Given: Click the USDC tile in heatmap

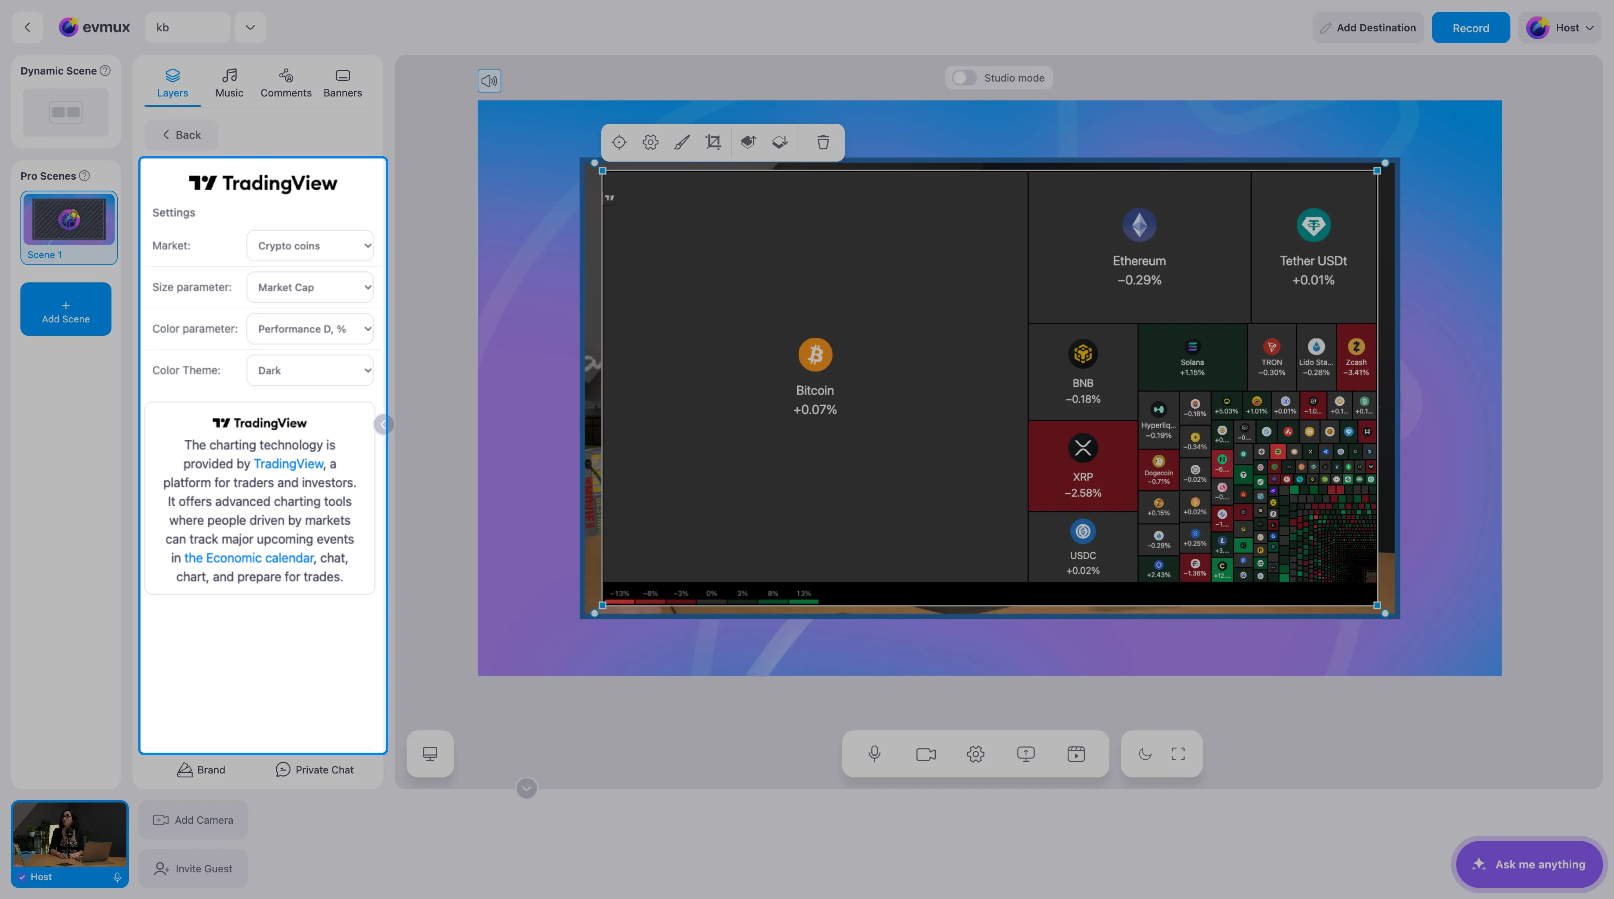Looking at the screenshot, I should point(1083,547).
